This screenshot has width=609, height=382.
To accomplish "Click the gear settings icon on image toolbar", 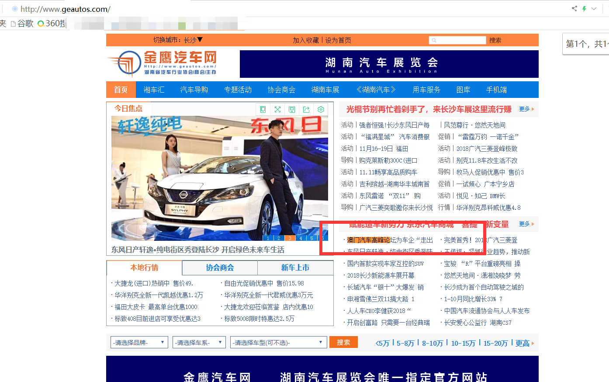I will [x=321, y=109].
